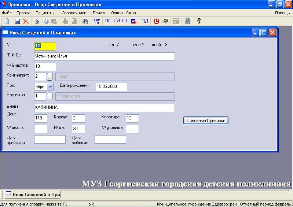Click the Дом field containing 119
The image size is (293, 207).
click(41, 119)
